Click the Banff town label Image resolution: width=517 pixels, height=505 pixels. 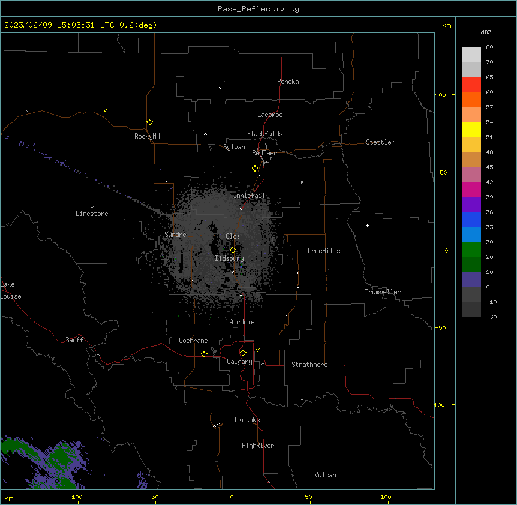[x=74, y=340]
